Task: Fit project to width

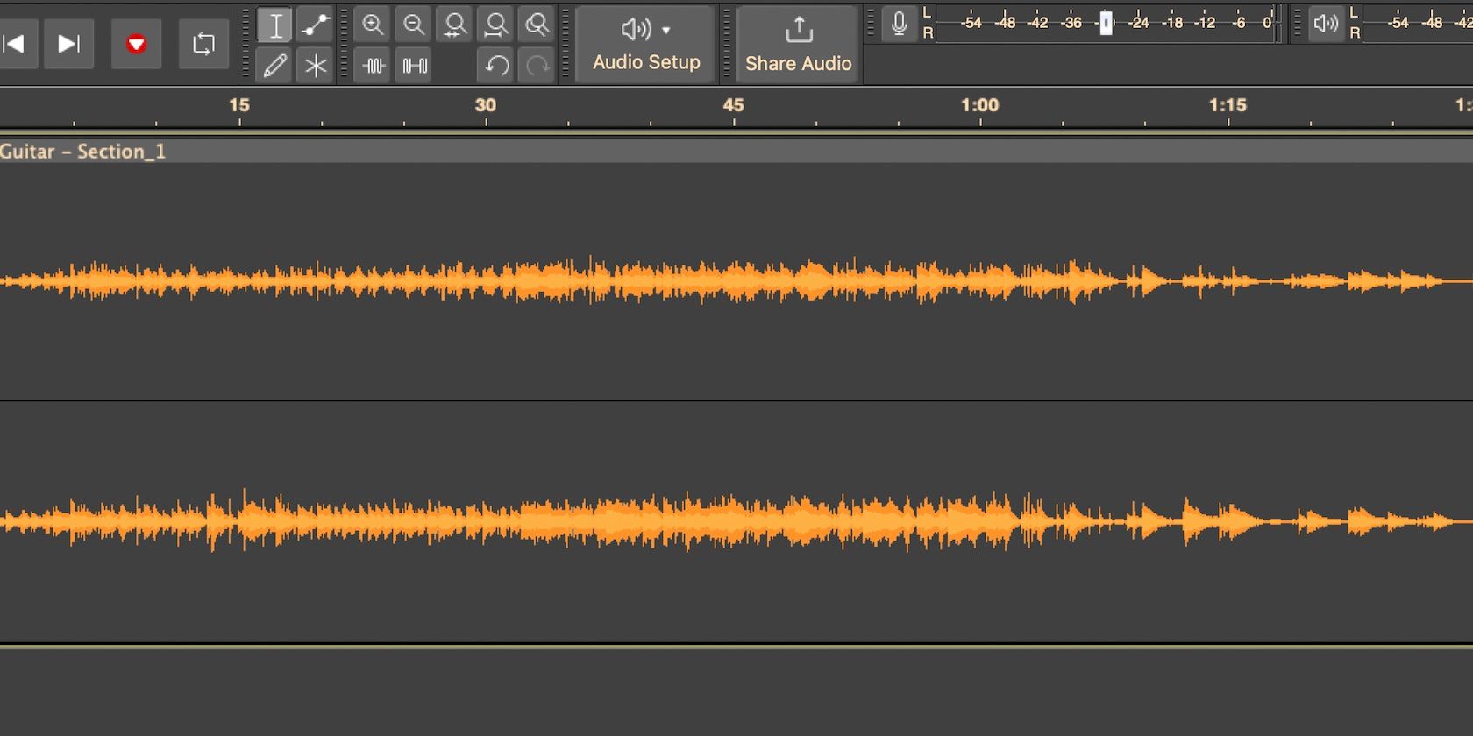Action: click(x=496, y=25)
